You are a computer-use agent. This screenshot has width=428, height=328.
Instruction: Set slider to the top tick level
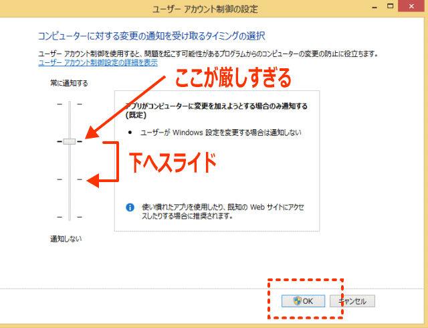(70, 104)
